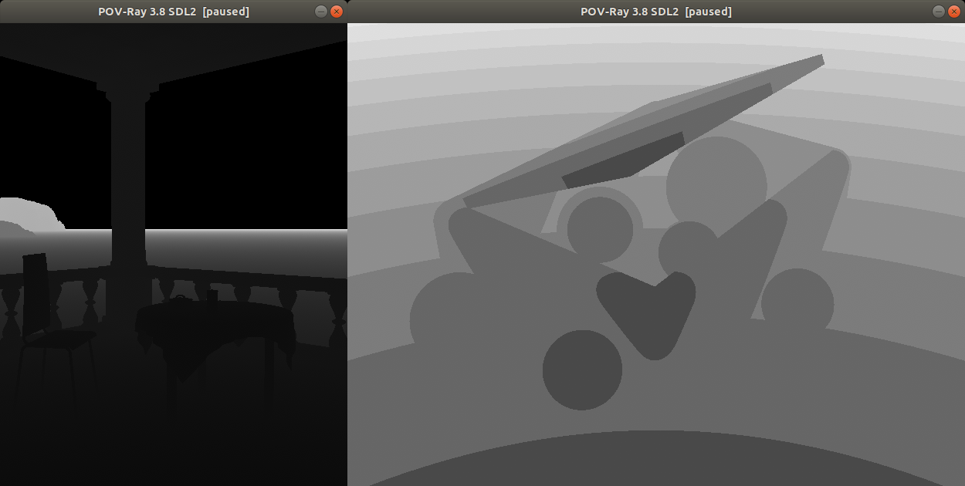The height and width of the screenshot is (486, 965).
Task: Minimize the right POV-Ray window
Action: [x=939, y=12]
